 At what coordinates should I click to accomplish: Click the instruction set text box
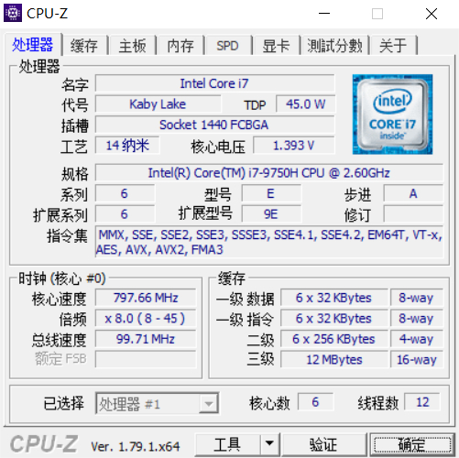point(269,242)
